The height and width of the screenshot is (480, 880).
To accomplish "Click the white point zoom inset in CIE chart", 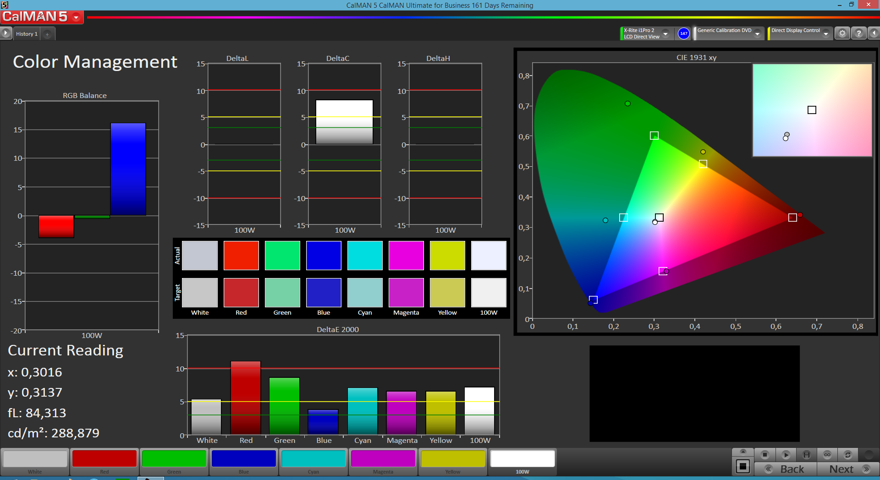I will click(x=812, y=110).
